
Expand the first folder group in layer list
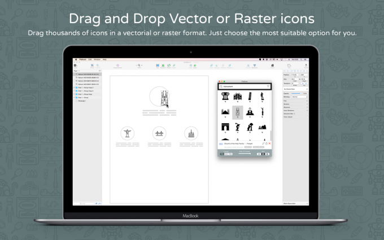coord(74,88)
